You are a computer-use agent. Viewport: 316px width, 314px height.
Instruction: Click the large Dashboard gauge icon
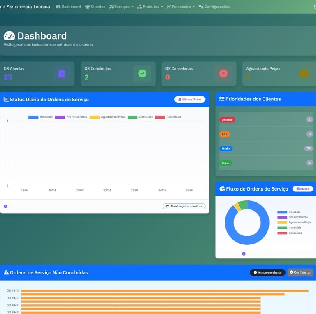click(9, 36)
